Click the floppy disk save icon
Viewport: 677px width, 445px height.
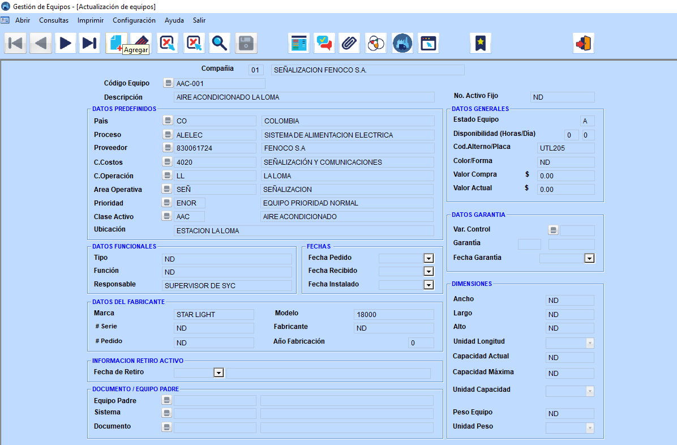(x=246, y=43)
